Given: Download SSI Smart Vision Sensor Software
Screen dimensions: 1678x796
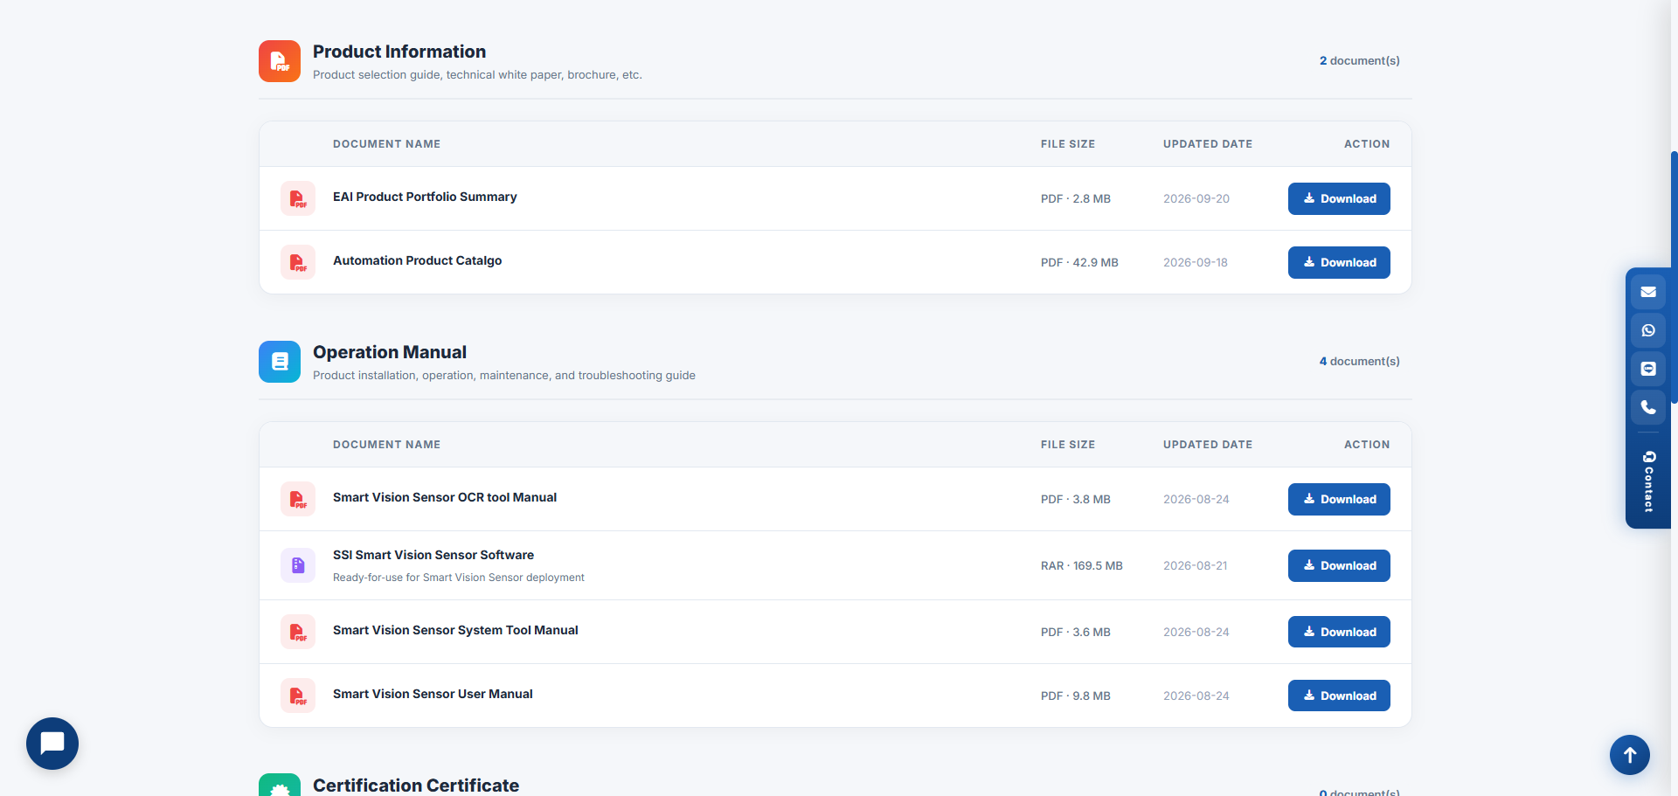Looking at the screenshot, I should [x=1339, y=565].
